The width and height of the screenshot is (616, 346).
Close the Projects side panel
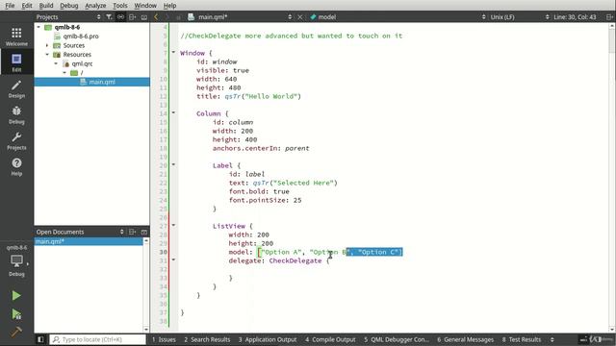click(144, 17)
